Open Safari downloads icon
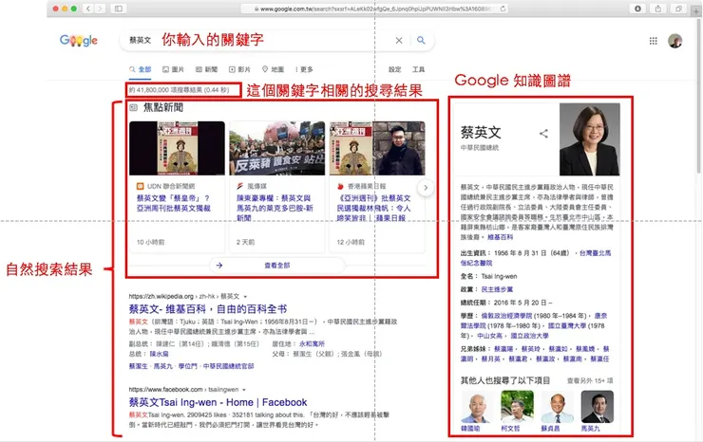The width and height of the screenshot is (703, 442). (637, 9)
